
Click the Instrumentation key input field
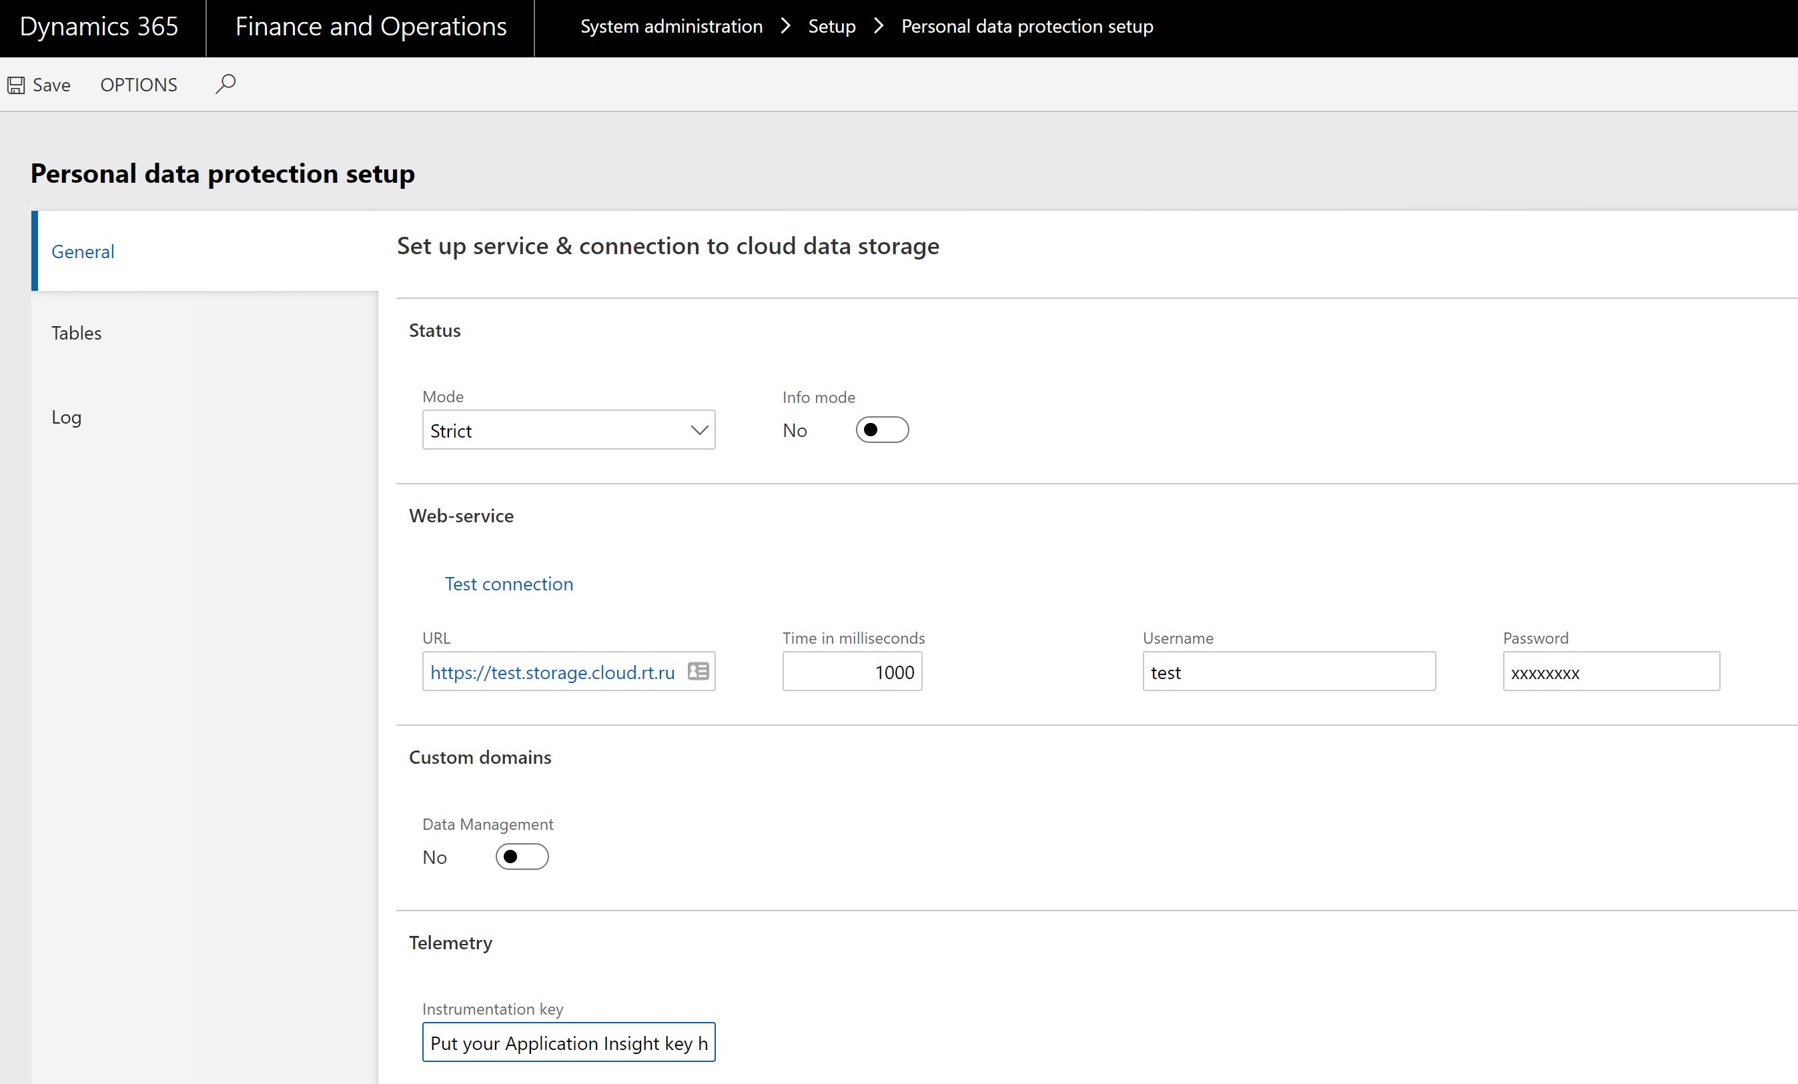point(568,1043)
